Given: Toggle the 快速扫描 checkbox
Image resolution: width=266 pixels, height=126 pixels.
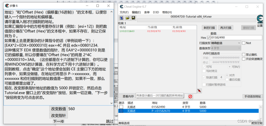Looking at the screenshot, I should point(204,78).
